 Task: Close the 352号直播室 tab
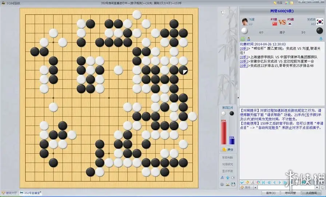40,192
